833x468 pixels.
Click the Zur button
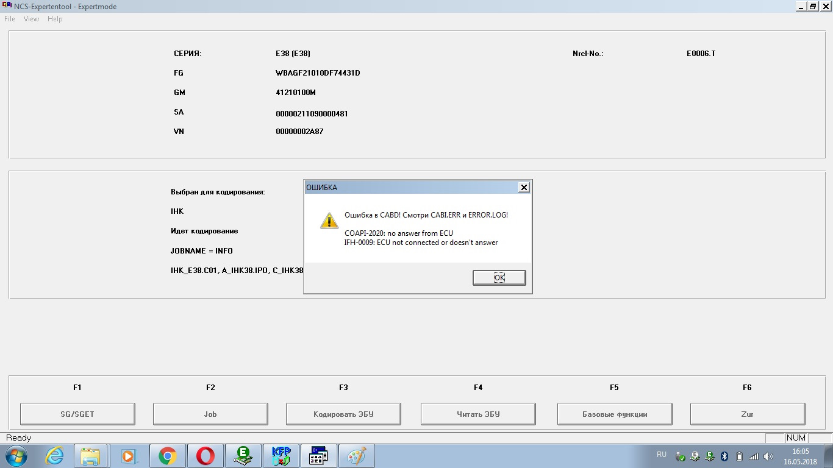[x=748, y=414]
